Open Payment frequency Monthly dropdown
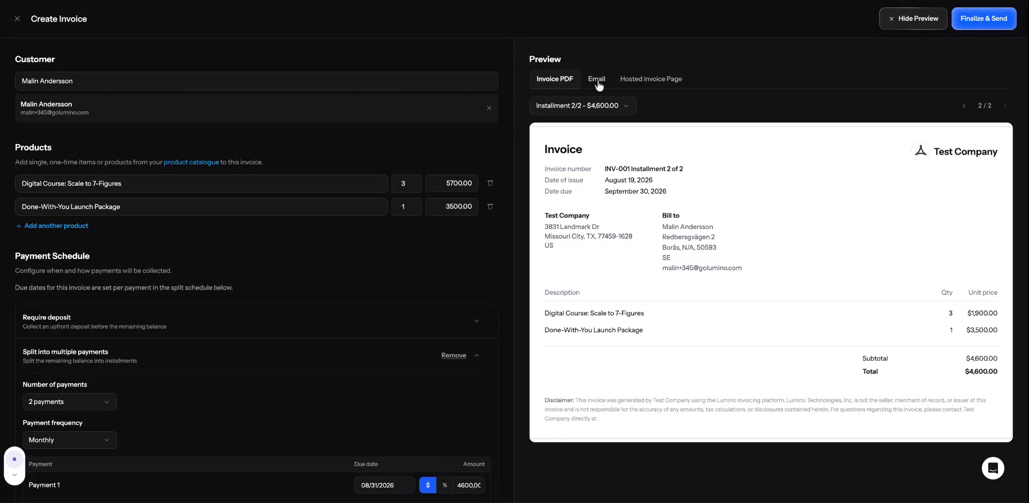This screenshot has height=503, width=1029. pyautogui.click(x=69, y=440)
